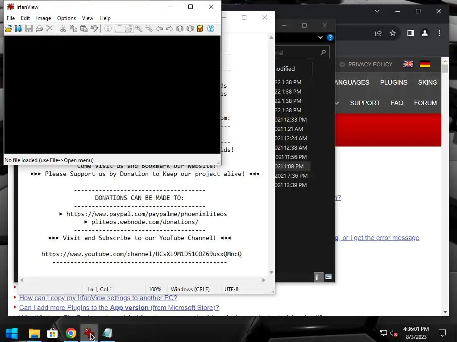Click the Zoom in magnifier icon

coord(139,28)
